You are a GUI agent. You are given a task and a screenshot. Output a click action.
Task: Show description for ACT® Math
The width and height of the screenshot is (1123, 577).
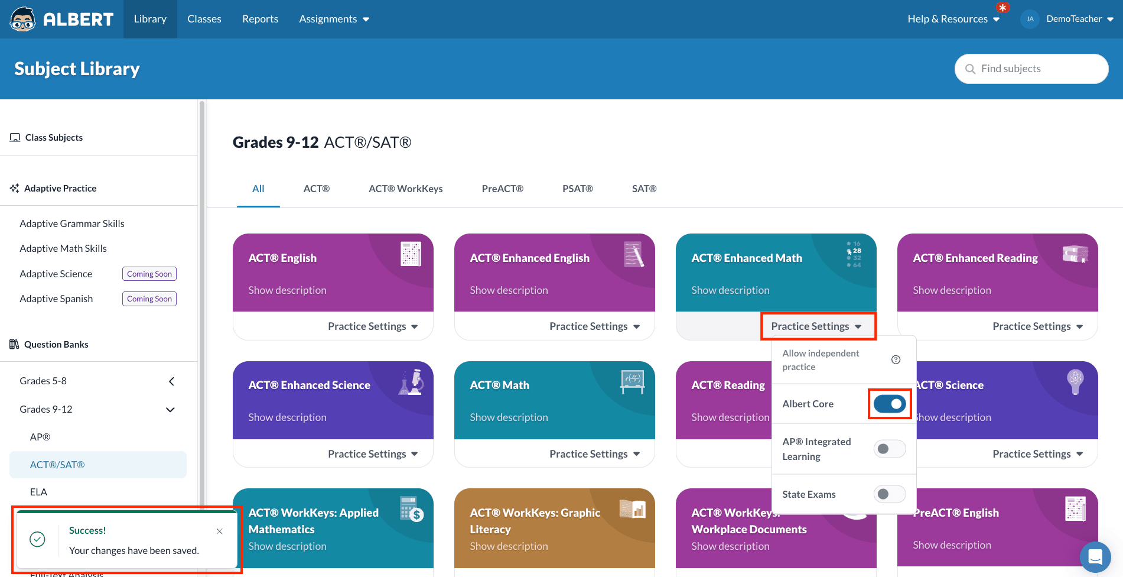click(509, 417)
